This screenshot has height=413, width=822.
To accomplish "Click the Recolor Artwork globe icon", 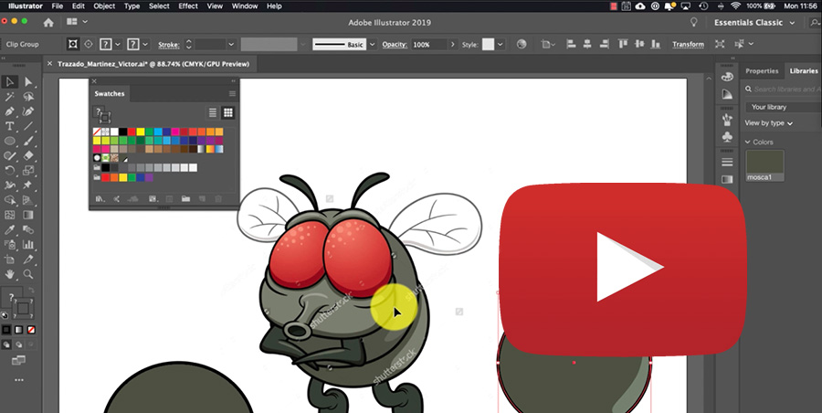I will point(522,45).
